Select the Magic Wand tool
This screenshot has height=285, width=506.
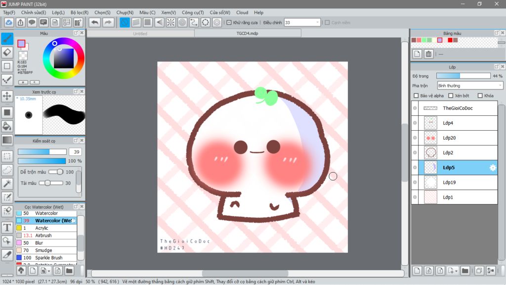pos(7,183)
